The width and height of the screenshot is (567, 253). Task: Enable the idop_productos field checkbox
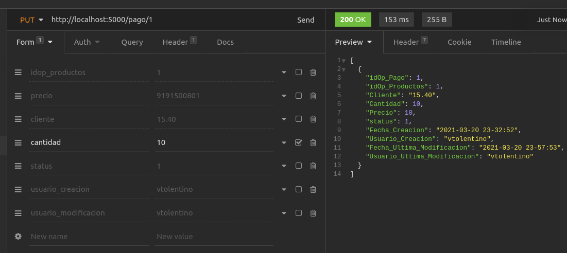coord(298,72)
